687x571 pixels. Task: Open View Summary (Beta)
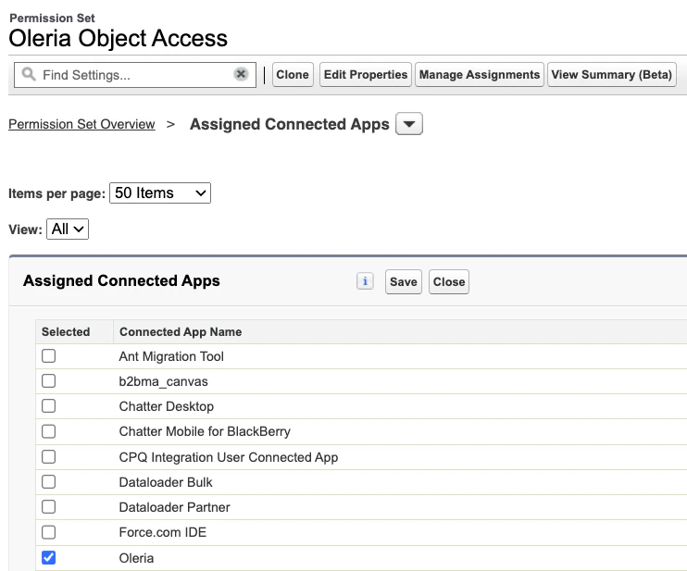[612, 74]
